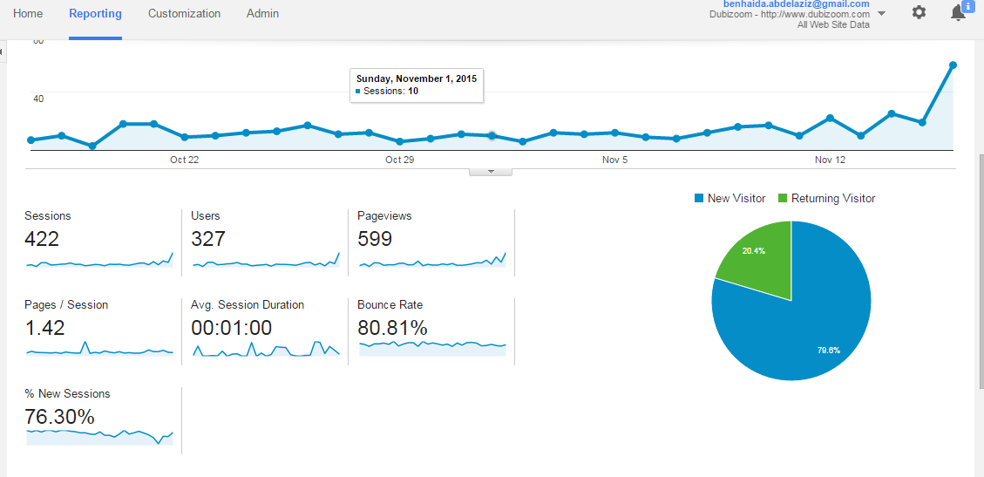The image size is (984, 477).
Task: Select the Reporting tab
Action: (95, 13)
